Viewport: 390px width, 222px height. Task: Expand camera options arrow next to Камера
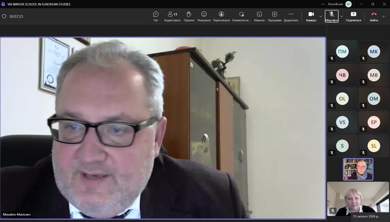tap(320, 16)
